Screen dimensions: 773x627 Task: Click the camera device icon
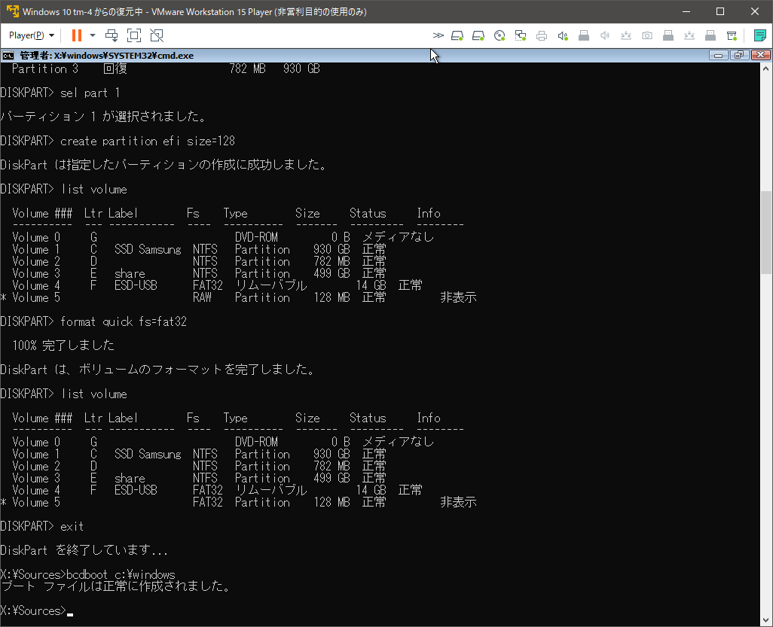(647, 35)
